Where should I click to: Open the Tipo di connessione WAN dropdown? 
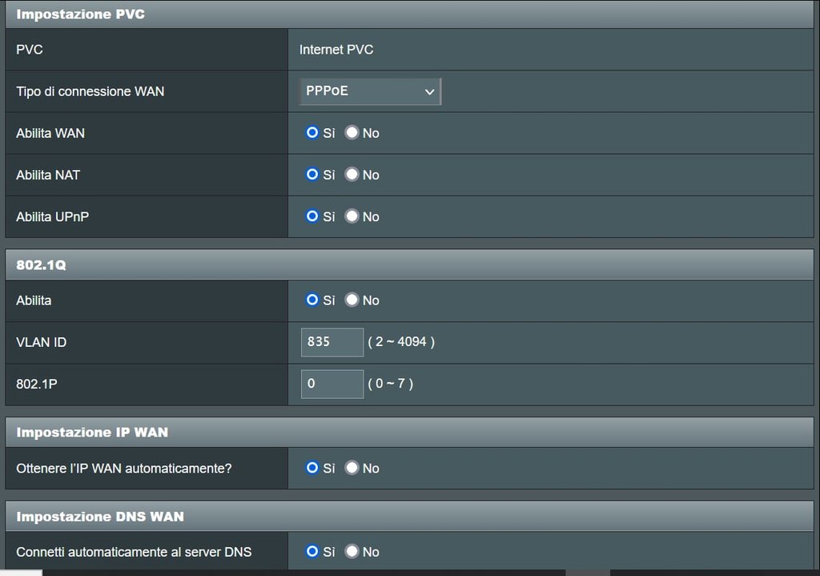coord(369,91)
